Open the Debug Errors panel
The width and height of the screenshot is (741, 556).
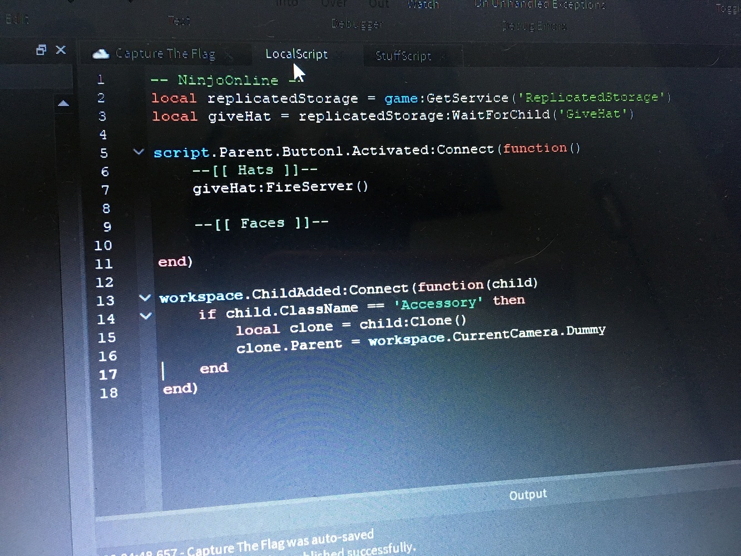[534, 26]
